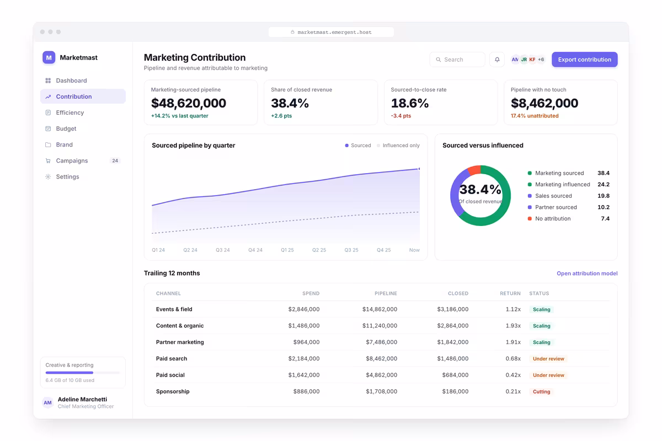Screen dimensions: 662x441
Task: Select the Content & organic row
Action: (x=381, y=326)
